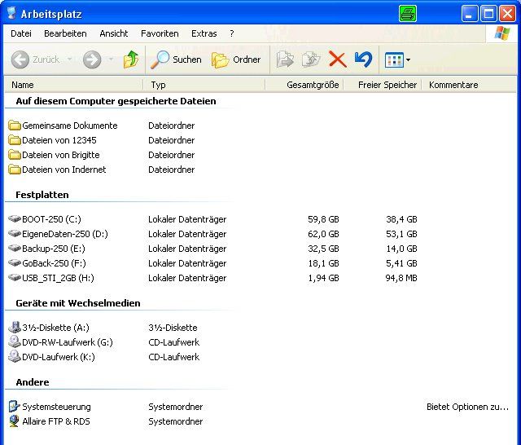Open the Favoriten menu
The height and width of the screenshot is (445, 521).
pos(160,33)
